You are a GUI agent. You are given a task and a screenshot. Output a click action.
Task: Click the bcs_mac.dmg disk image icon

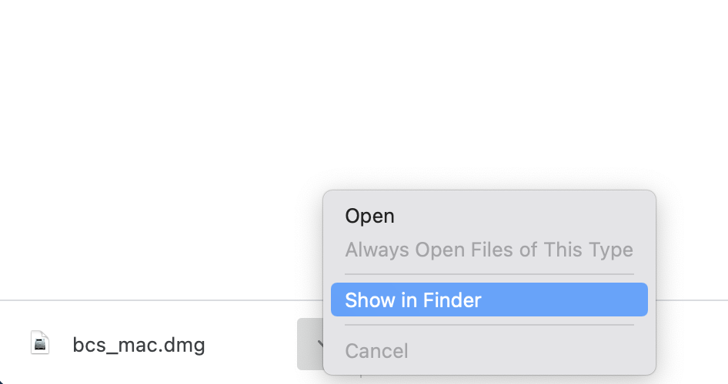click(x=40, y=343)
